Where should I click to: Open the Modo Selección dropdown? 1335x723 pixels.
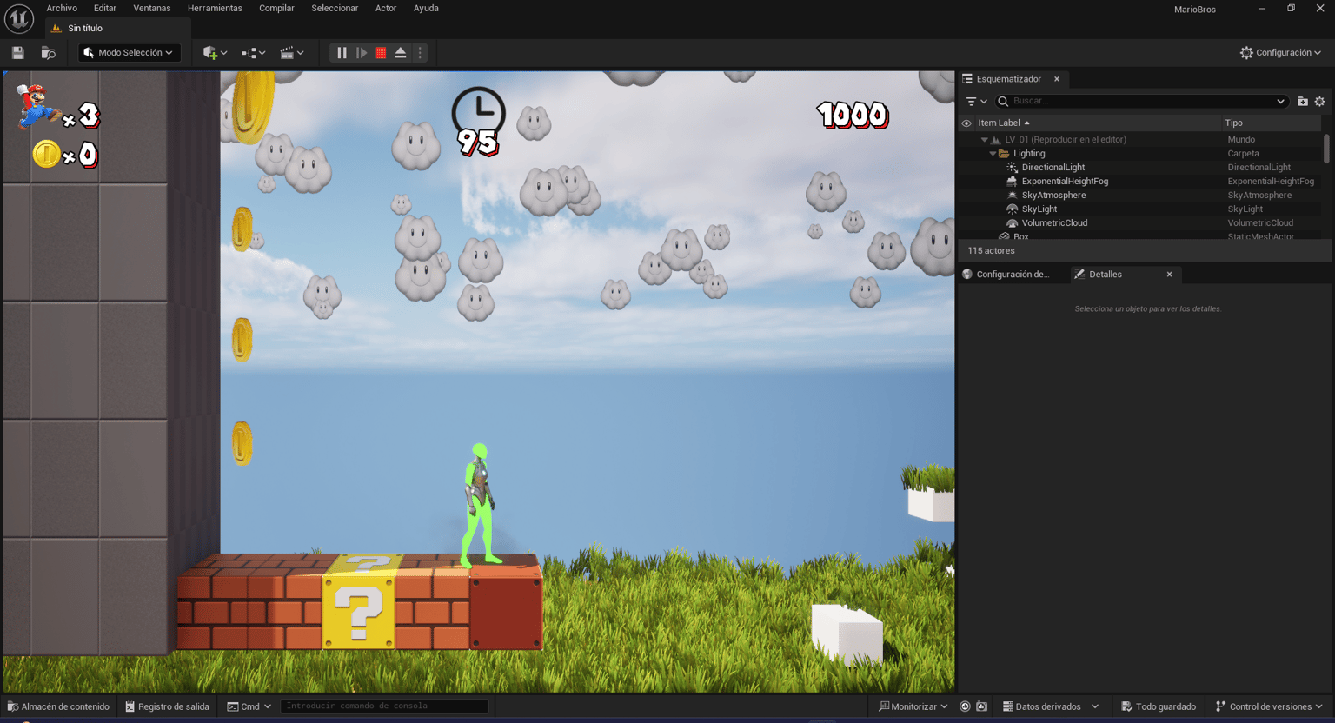[x=130, y=53]
